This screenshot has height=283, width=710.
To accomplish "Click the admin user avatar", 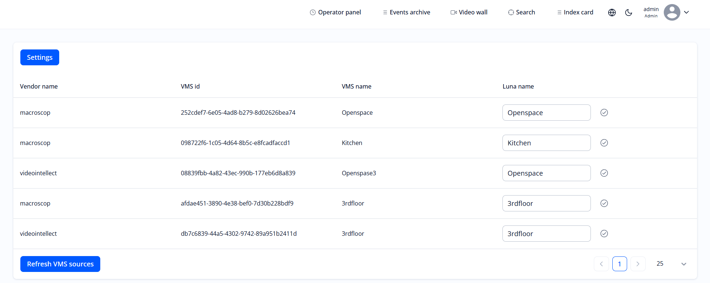I will click(x=672, y=13).
